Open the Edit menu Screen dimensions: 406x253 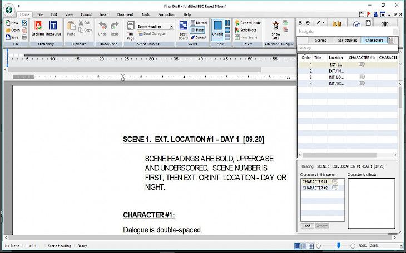54,14
